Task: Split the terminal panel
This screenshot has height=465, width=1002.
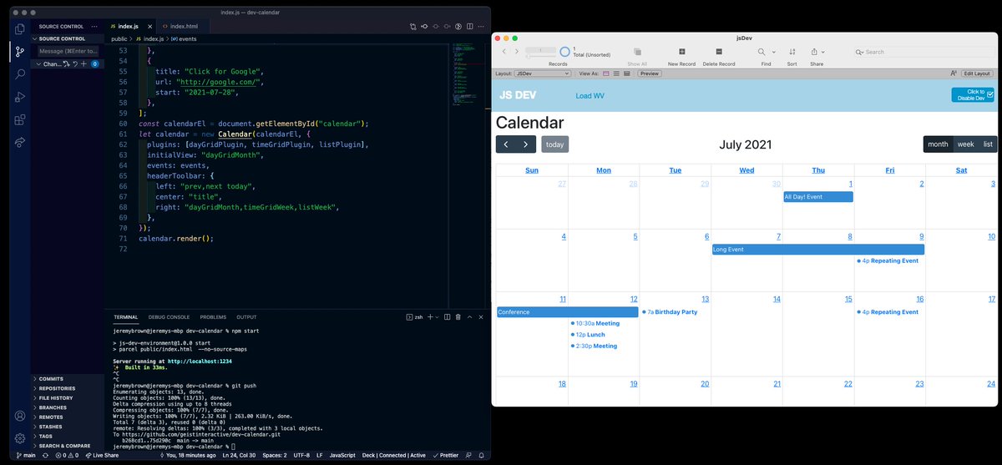Action: point(448,317)
